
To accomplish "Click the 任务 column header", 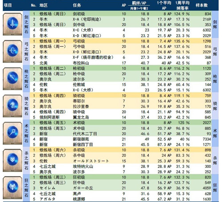I will click(x=77, y=5).
